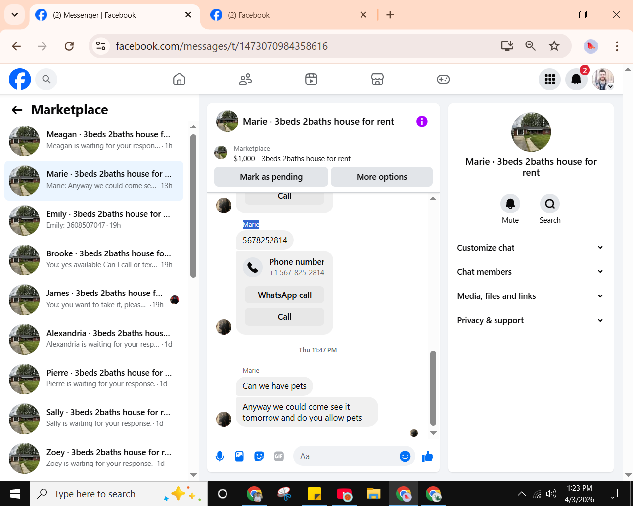This screenshot has height=506, width=633.
Task: Click the back arrow beside Marketplace heading
Action: coord(17,110)
